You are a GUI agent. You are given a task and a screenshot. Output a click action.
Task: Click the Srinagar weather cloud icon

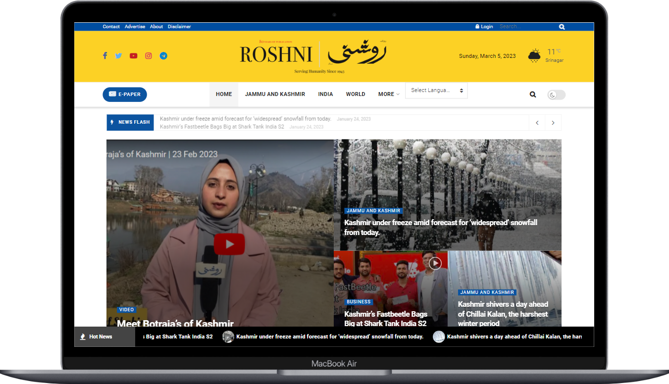[534, 55]
